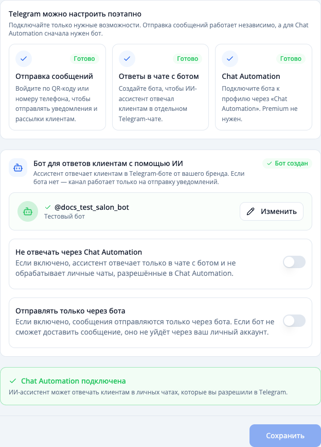The height and width of the screenshot is (447, 321).
Task: Open the Ответы в чате с ботом step card
Action: (160, 87)
